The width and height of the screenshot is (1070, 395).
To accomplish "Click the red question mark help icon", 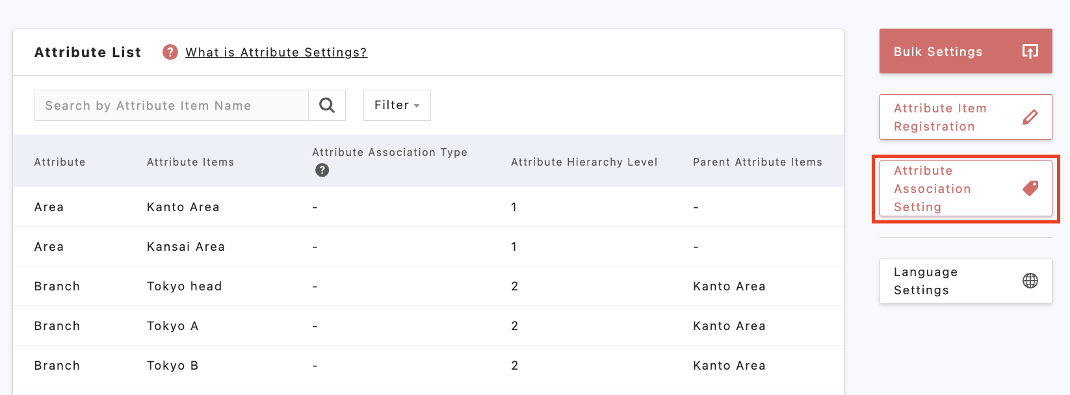I will pyautogui.click(x=170, y=52).
